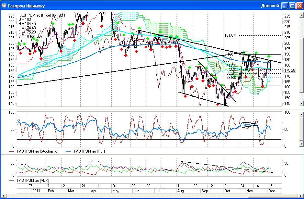This screenshot has height=199, width=304.
Task: Click the date label 27 on time axis
Action: point(30,186)
